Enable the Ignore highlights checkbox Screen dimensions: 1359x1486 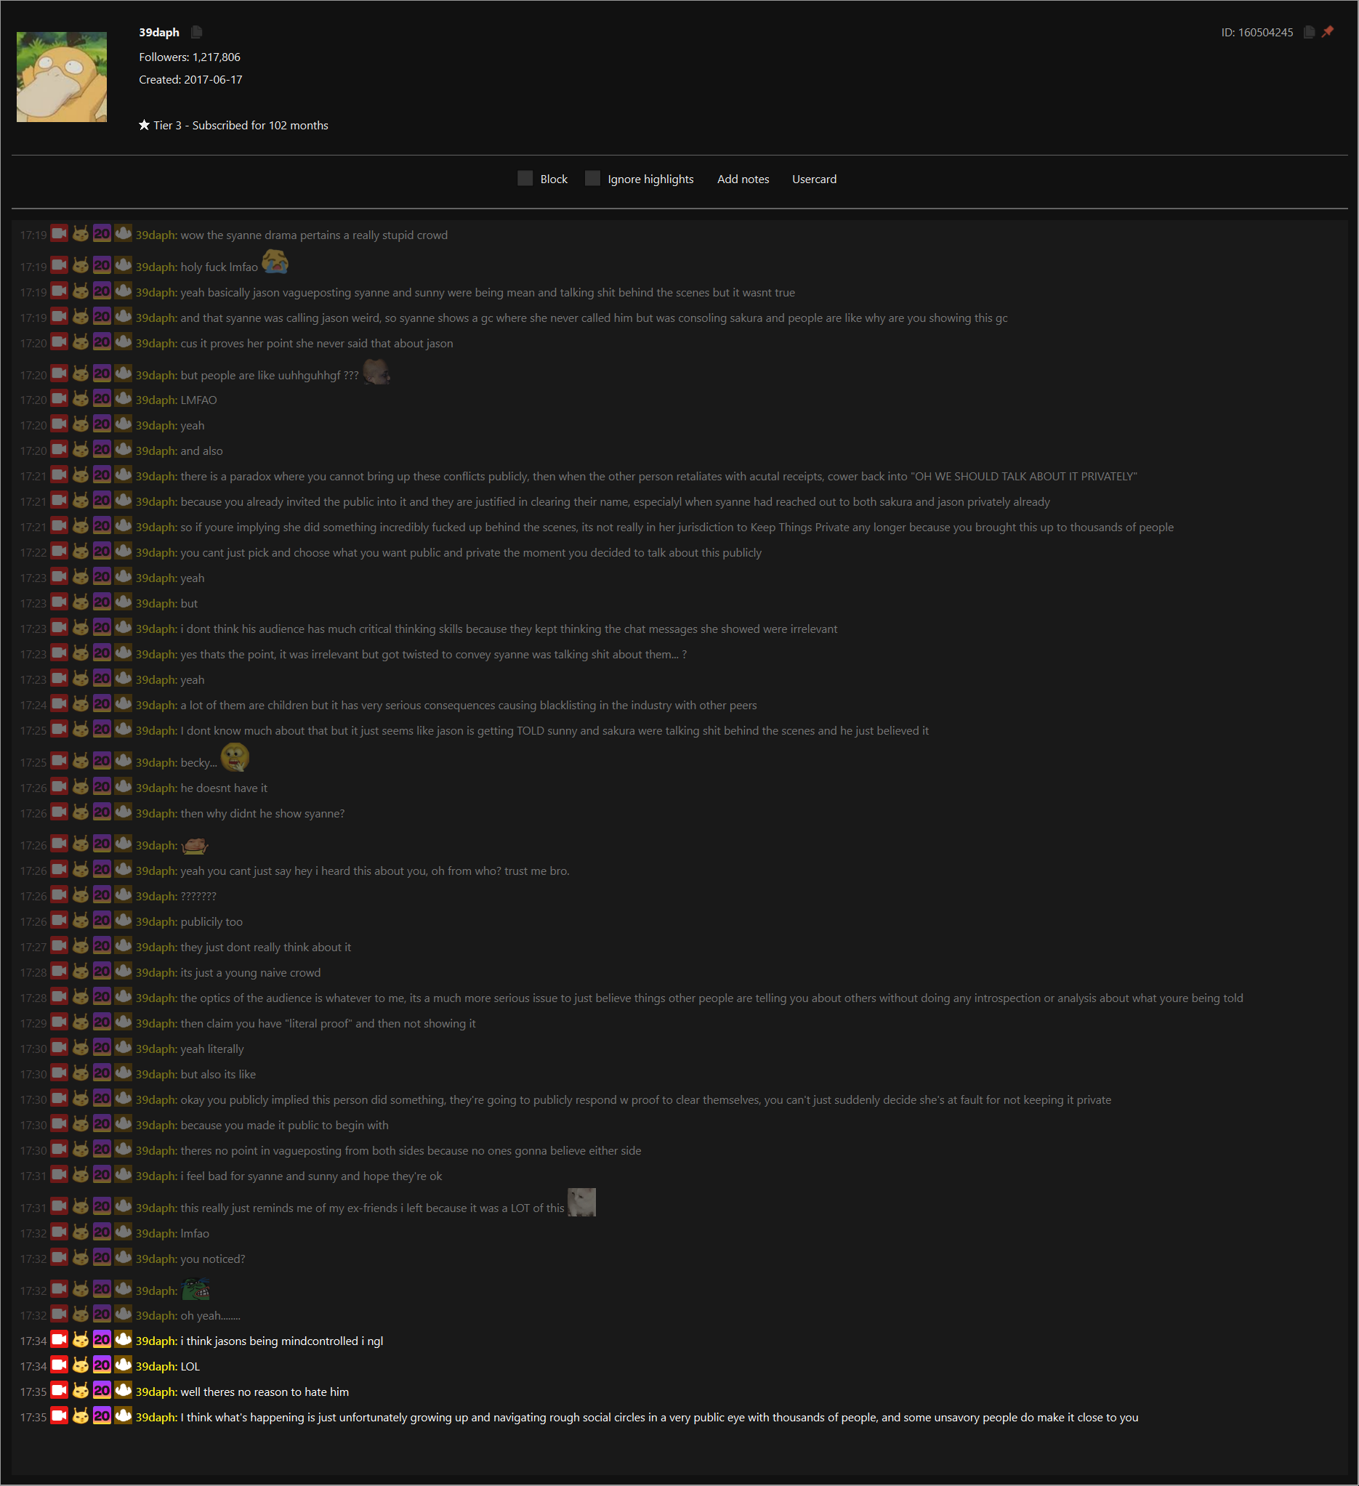592,178
